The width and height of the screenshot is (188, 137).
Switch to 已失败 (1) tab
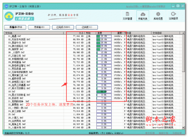(x=87, y=27)
